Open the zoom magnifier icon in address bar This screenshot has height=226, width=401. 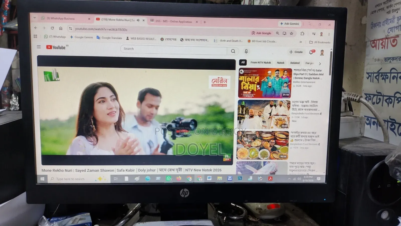(277, 33)
